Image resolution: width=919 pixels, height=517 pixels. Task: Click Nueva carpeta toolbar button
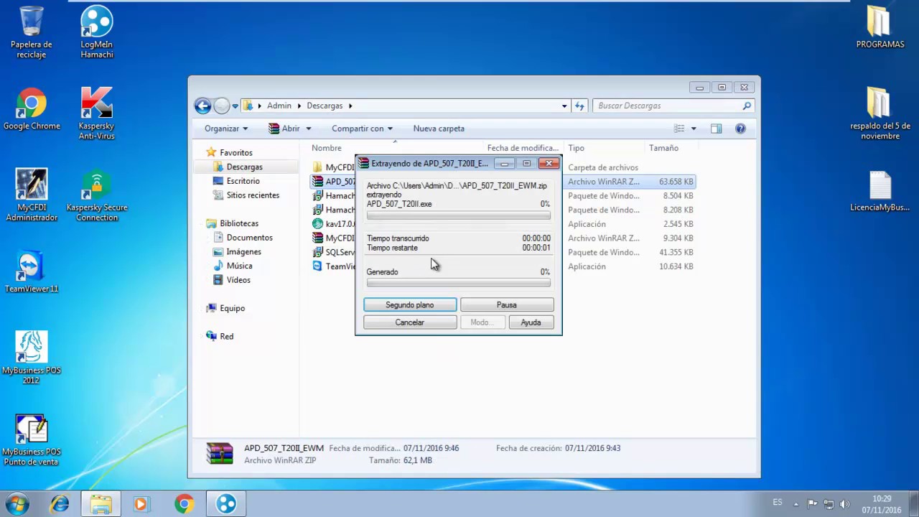(439, 129)
